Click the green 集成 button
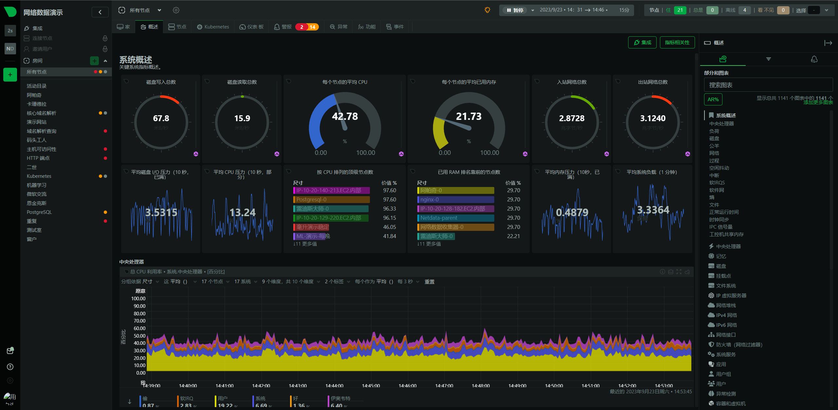The width and height of the screenshot is (838, 410). [642, 43]
